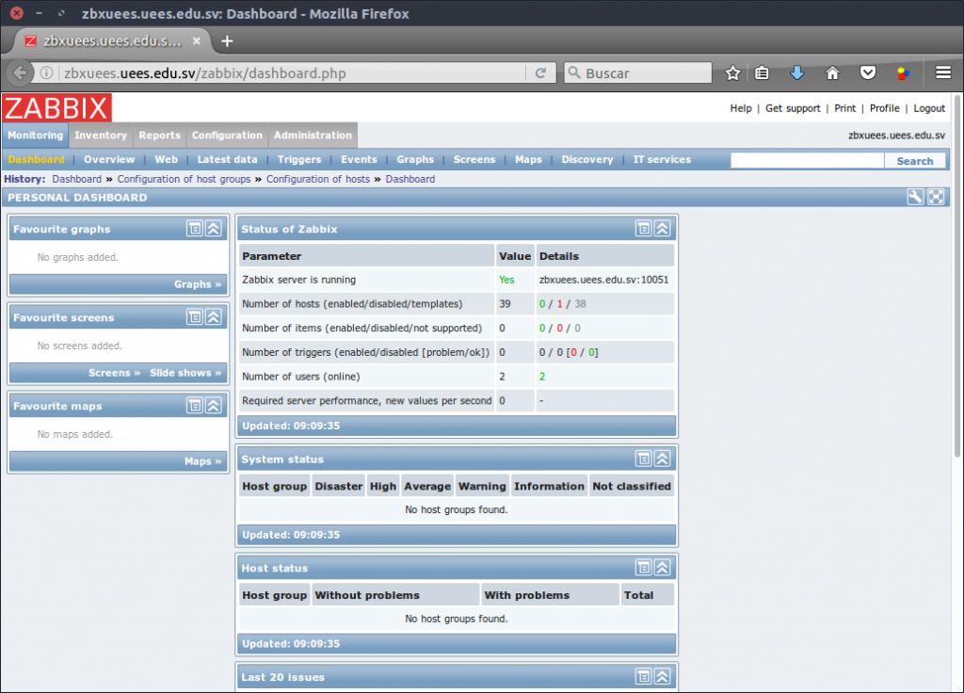Screen dimensions: 964x693
Task: Click the Logout link
Action: pyautogui.click(x=929, y=108)
